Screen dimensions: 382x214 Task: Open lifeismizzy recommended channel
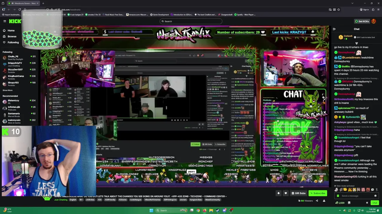click(19, 101)
